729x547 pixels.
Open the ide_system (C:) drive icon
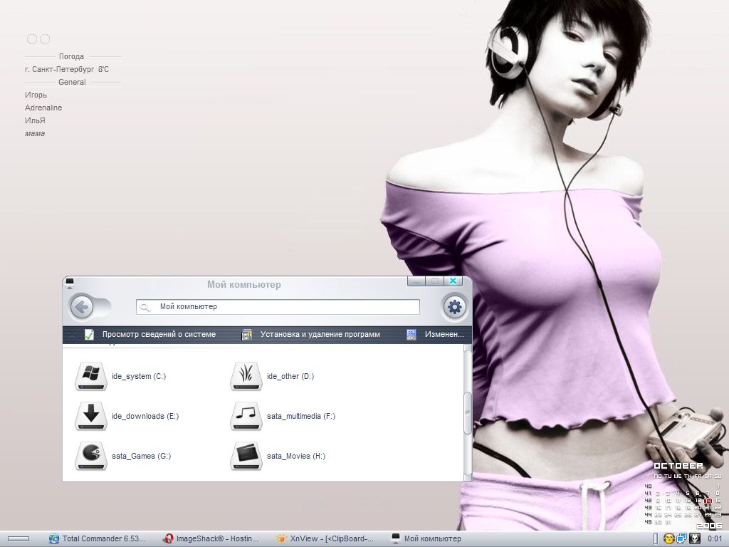[x=90, y=376]
